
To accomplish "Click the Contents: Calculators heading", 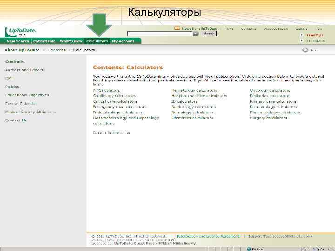I will click(x=128, y=67).
